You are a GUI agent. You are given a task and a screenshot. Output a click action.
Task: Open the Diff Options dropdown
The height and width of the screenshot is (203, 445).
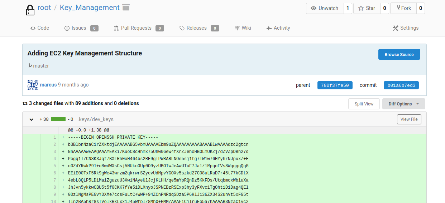coord(403,104)
